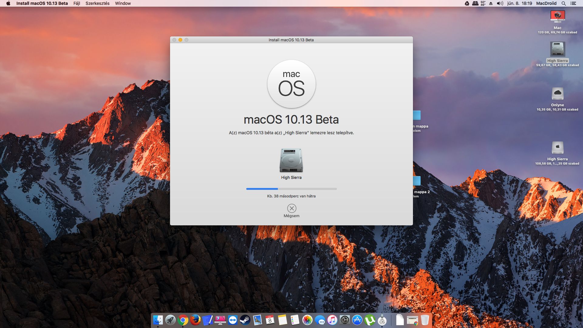
Task: Click the temperature readout in menu bar
Action: (483, 3)
